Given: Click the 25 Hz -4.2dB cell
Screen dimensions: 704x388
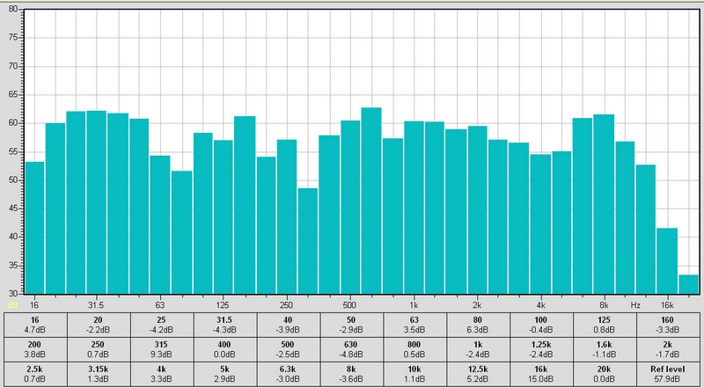Looking at the screenshot, I should [x=162, y=325].
